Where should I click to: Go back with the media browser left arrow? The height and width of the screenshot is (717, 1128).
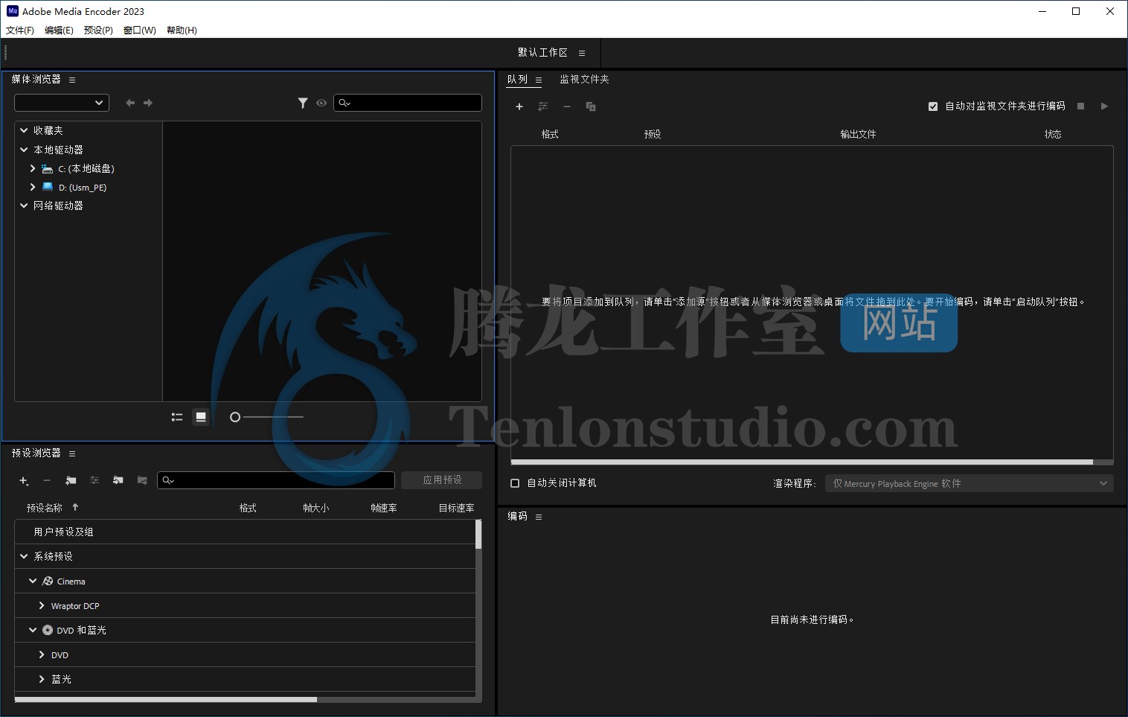[x=130, y=103]
